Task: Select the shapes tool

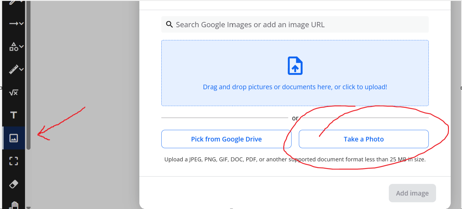Action: tap(13, 47)
